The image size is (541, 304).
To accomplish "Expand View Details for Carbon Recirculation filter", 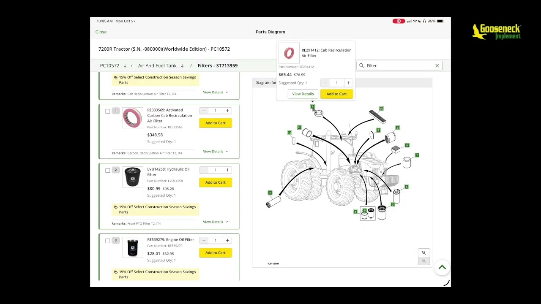I will [215, 151].
